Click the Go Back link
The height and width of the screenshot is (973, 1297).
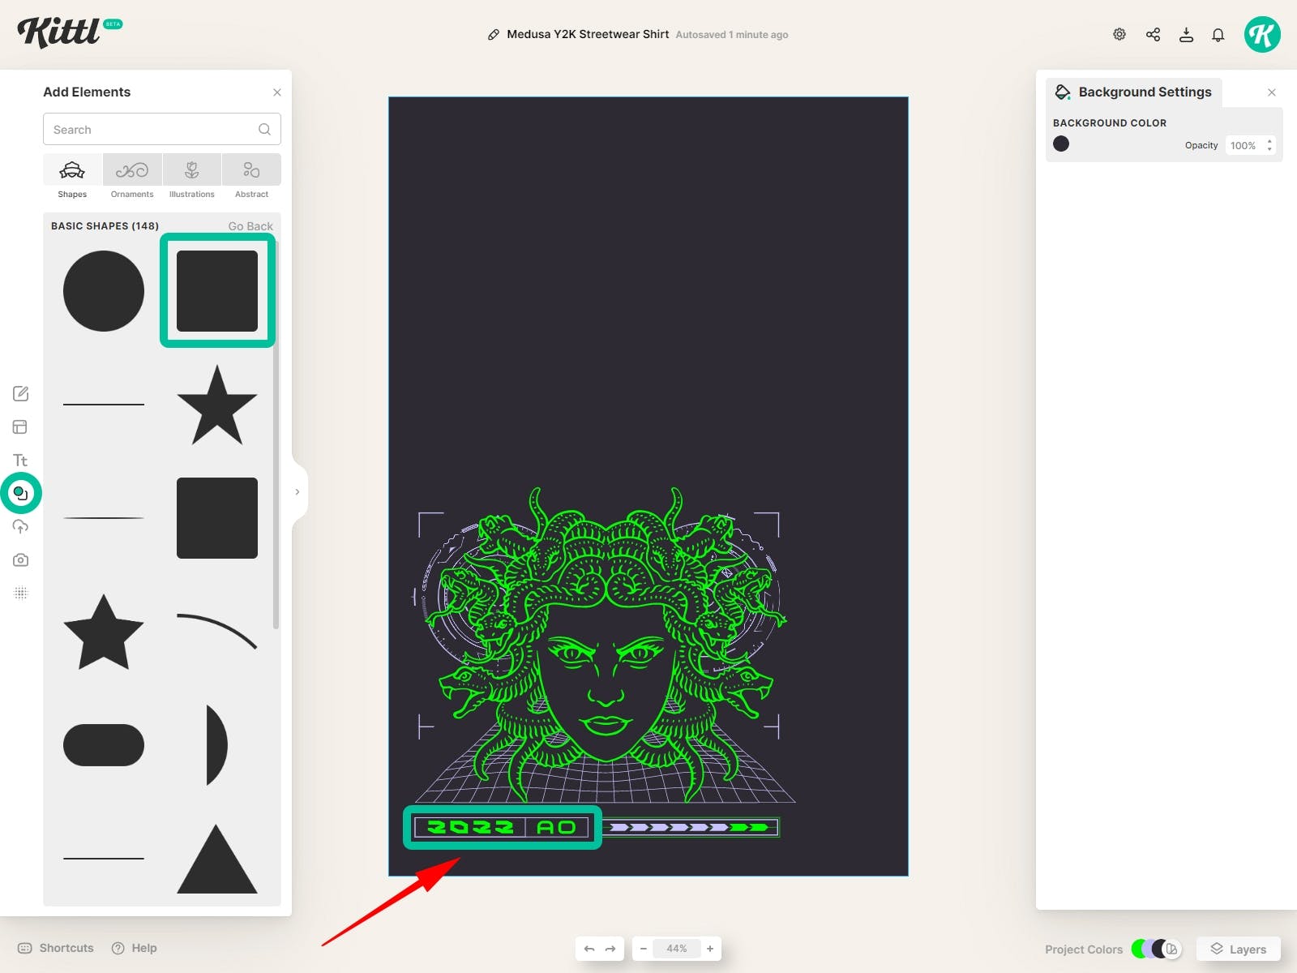[250, 226]
